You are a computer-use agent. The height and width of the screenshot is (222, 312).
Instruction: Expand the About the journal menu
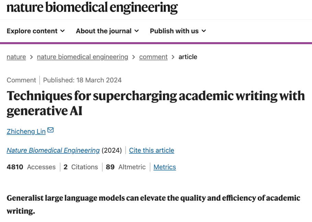pyautogui.click(x=107, y=31)
